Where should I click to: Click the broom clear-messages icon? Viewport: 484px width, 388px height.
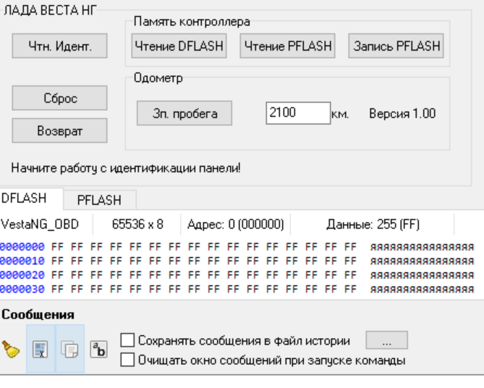(x=11, y=349)
